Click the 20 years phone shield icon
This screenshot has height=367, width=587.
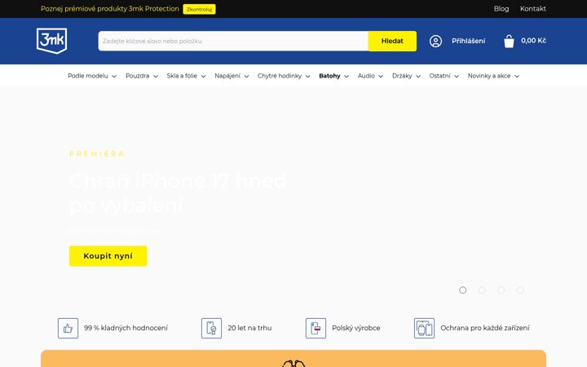[211, 328]
